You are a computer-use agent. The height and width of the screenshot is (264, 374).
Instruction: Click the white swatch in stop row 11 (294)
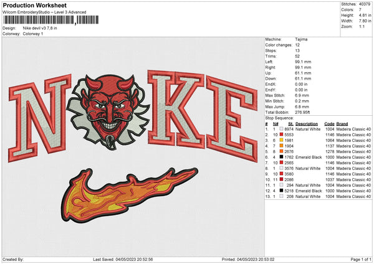[x=282, y=185]
